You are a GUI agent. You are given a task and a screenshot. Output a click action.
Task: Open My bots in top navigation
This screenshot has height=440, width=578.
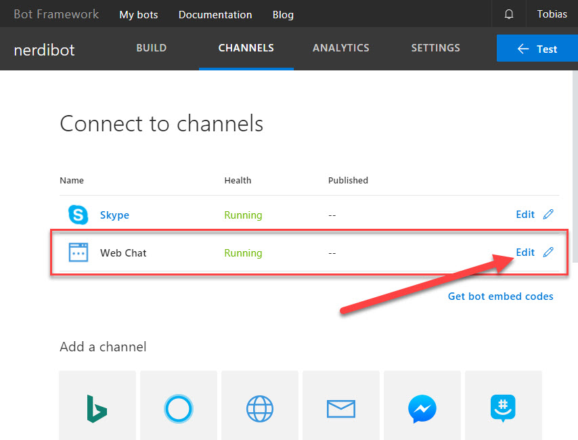(139, 15)
